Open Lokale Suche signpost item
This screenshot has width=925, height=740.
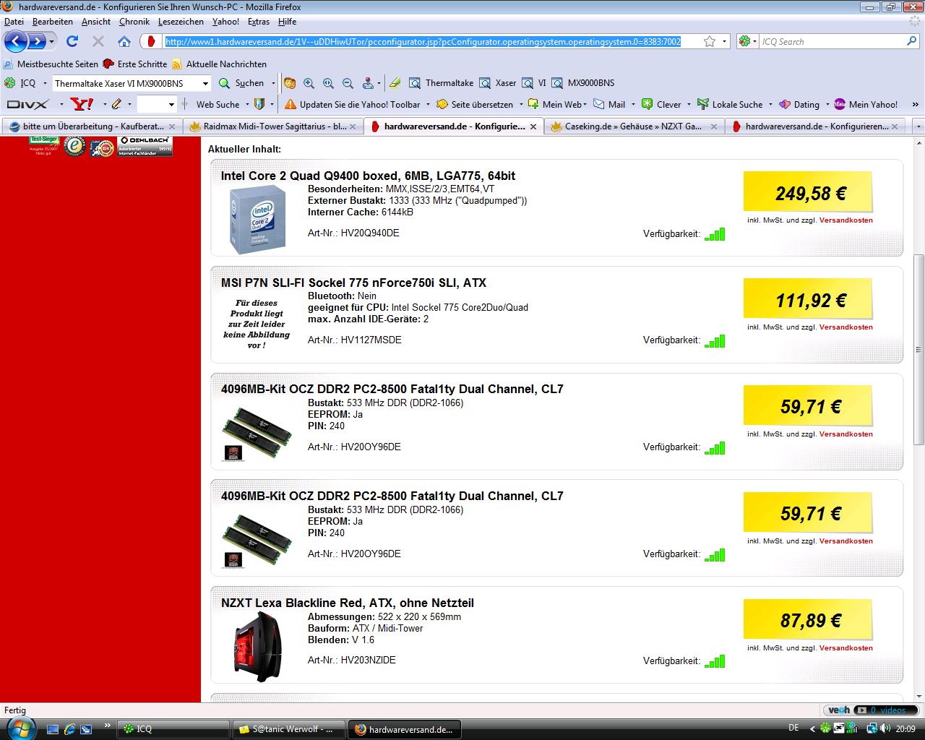[729, 104]
